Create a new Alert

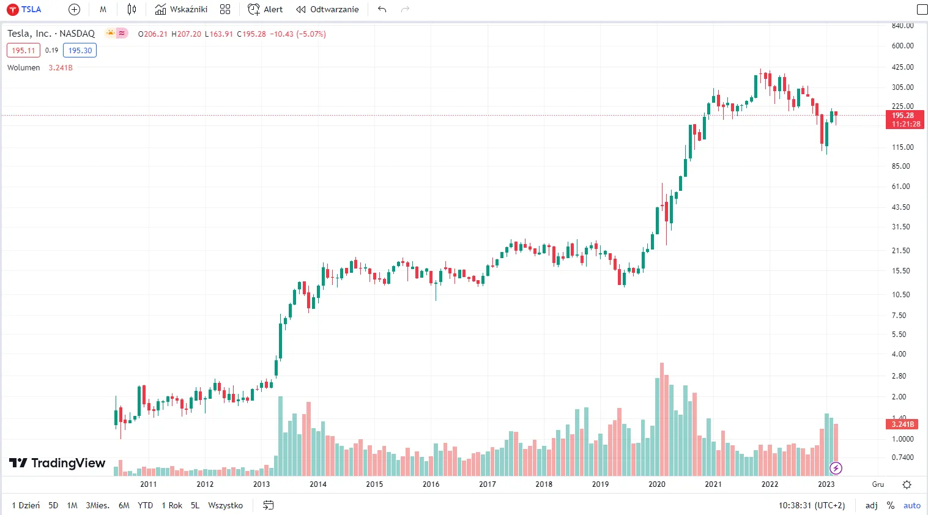265,9
